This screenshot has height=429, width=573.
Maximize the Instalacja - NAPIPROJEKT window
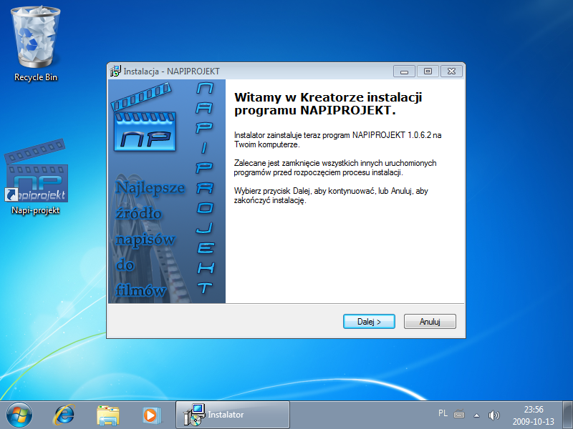click(x=428, y=71)
